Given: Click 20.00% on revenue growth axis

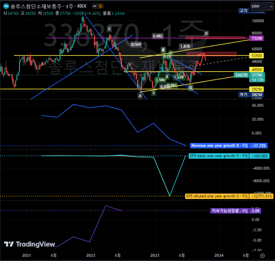Looking at the screenshot, I should [x=257, y=119].
